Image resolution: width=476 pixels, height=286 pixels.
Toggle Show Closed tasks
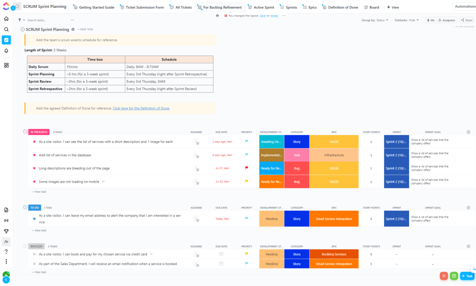463,26
